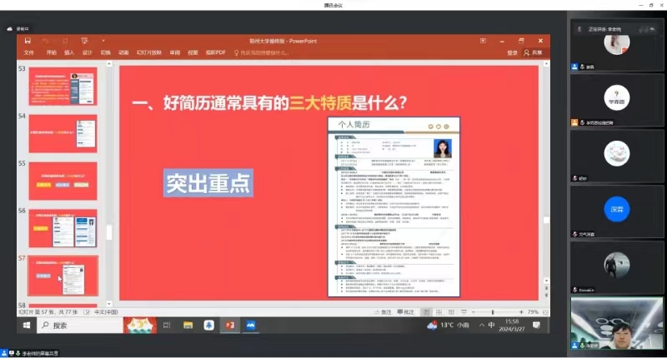Click the Windows Start button
Image resolution: width=667 pixels, height=358 pixels.
pos(27,326)
